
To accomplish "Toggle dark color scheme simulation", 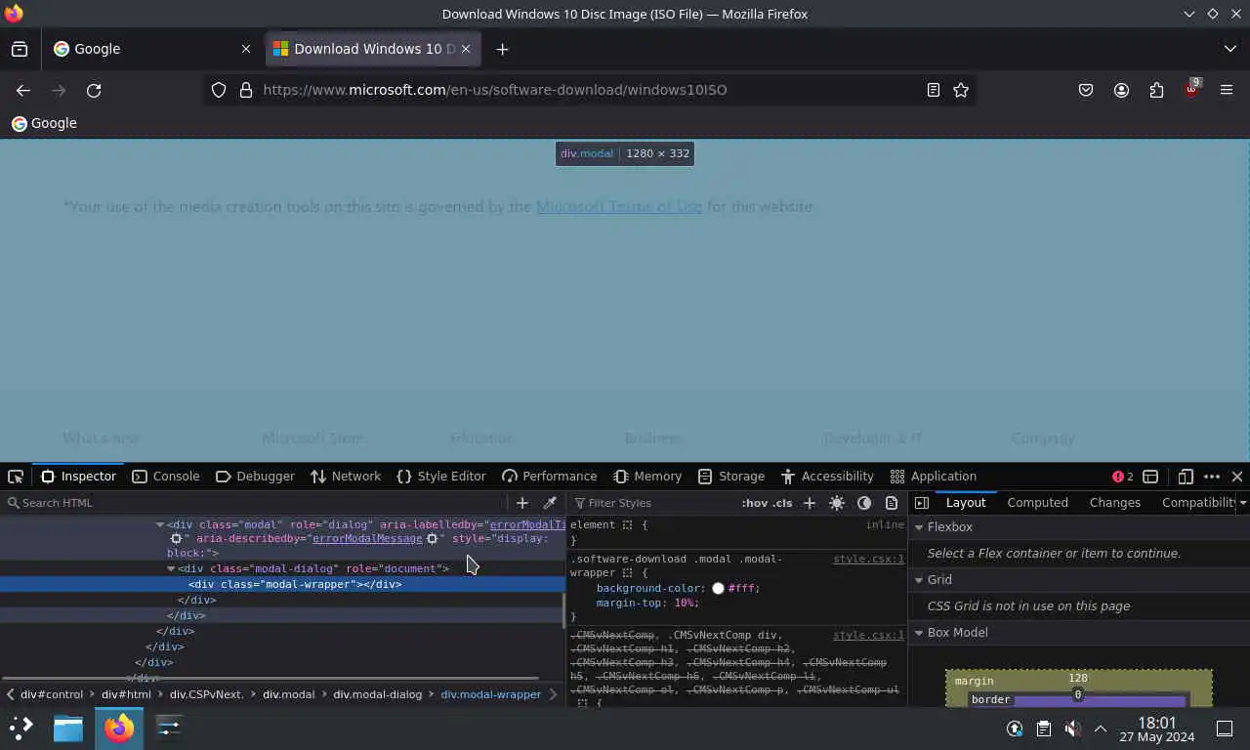I will tap(864, 503).
